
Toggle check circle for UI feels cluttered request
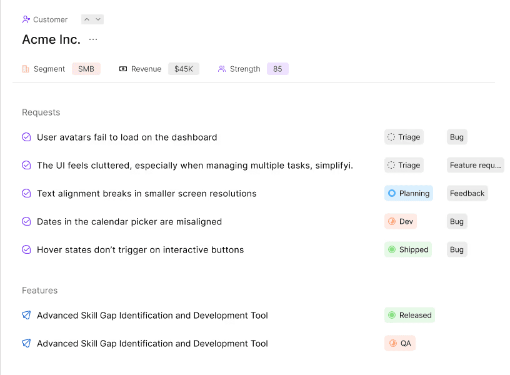click(26, 165)
